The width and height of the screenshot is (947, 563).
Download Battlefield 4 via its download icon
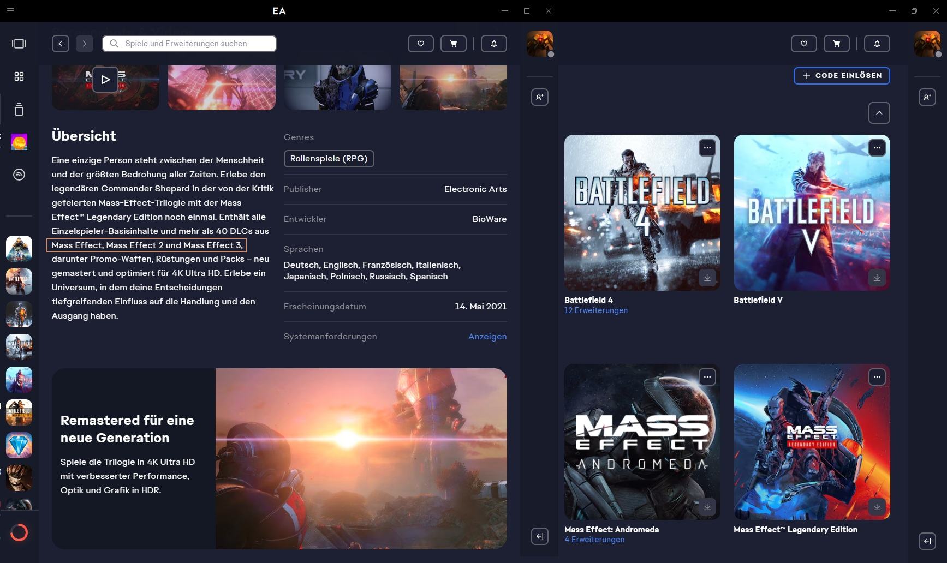click(x=707, y=278)
